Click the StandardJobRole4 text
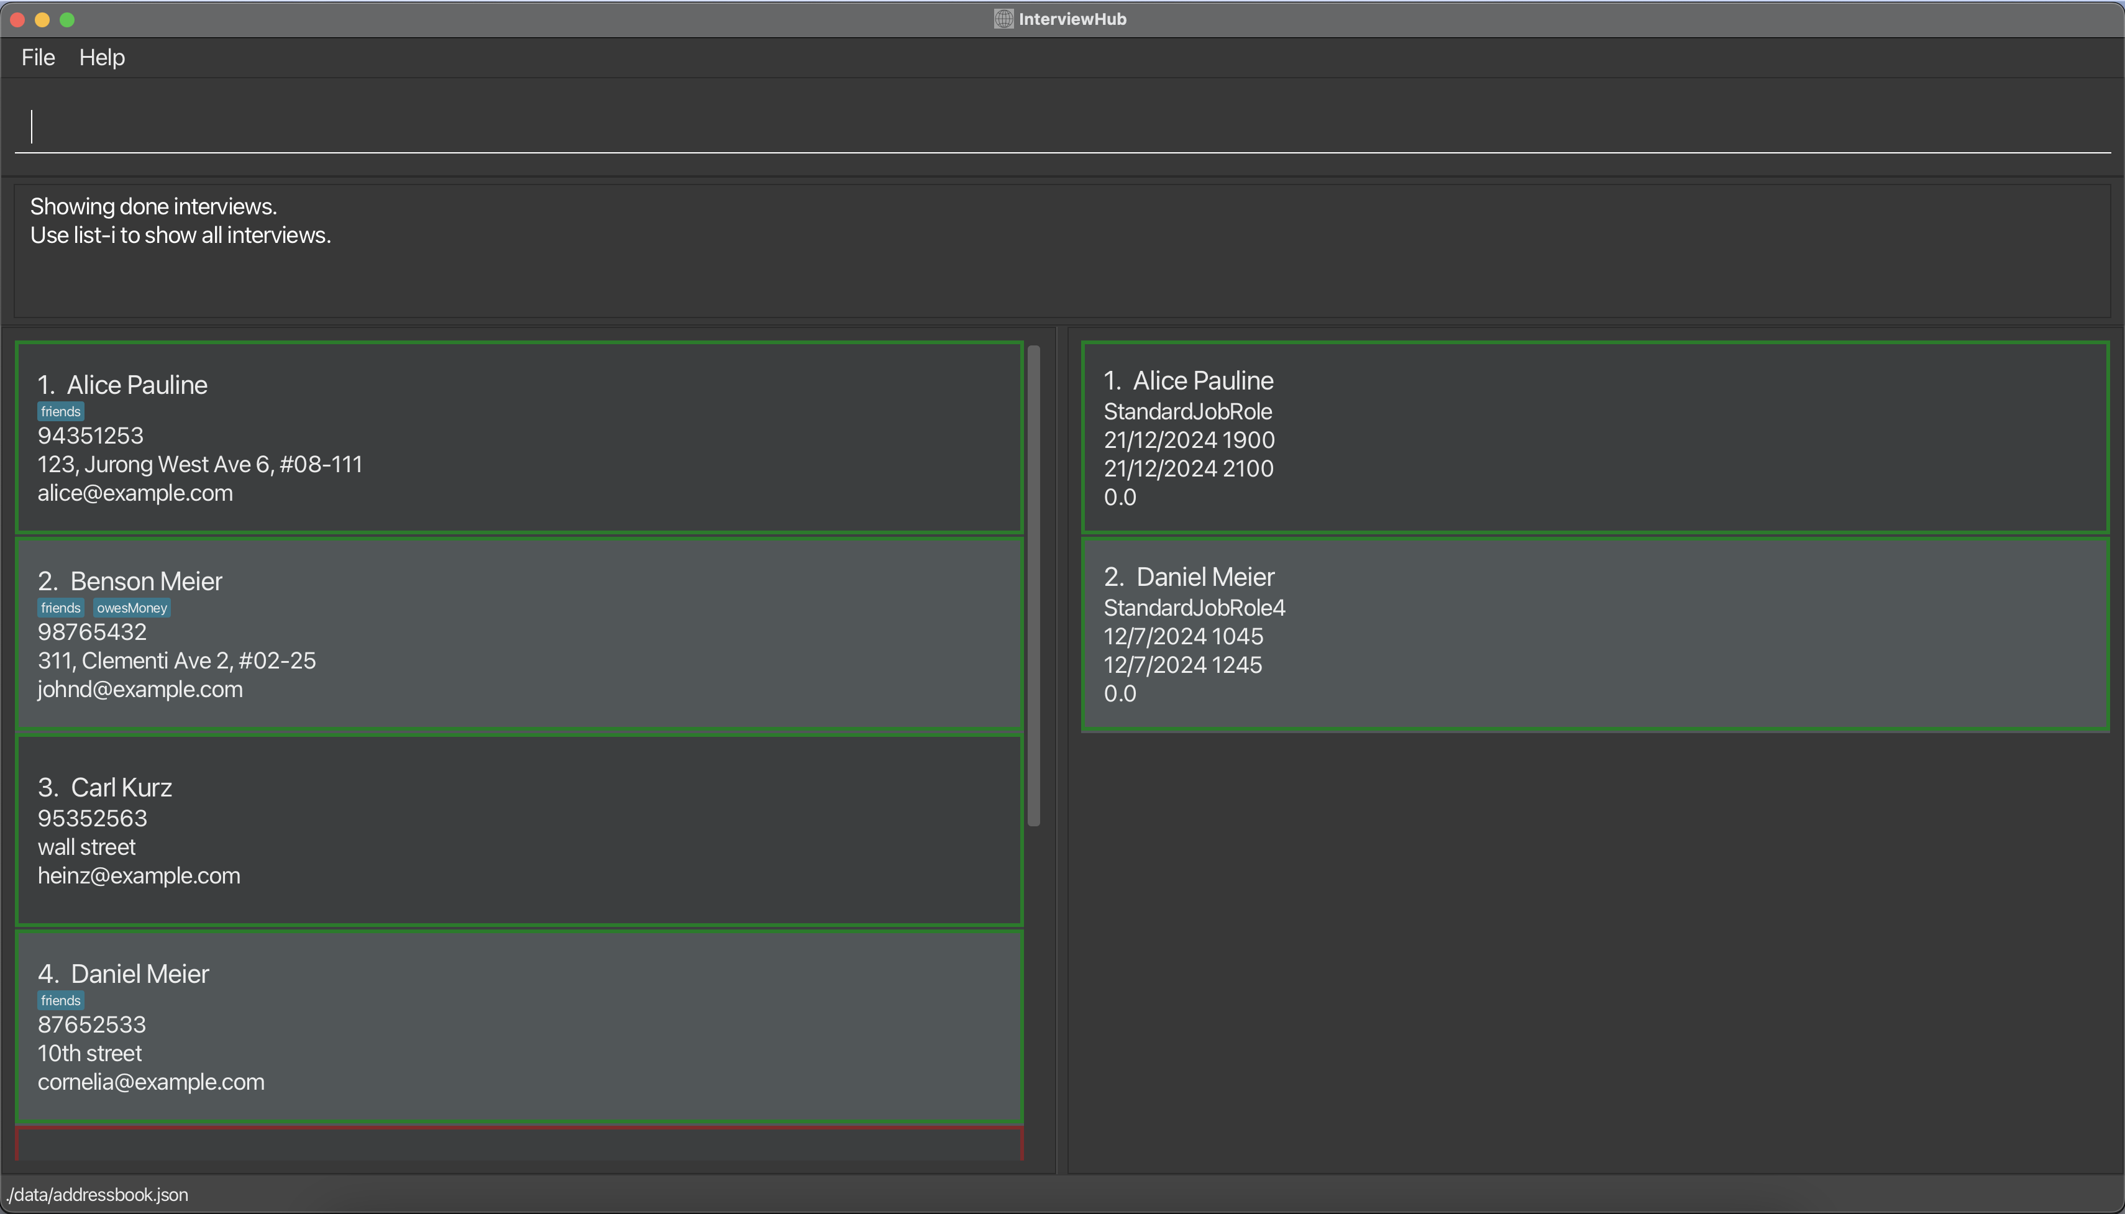The height and width of the screenshot is (1214, 2125). pyautogui.click(x=1194, y=608)
